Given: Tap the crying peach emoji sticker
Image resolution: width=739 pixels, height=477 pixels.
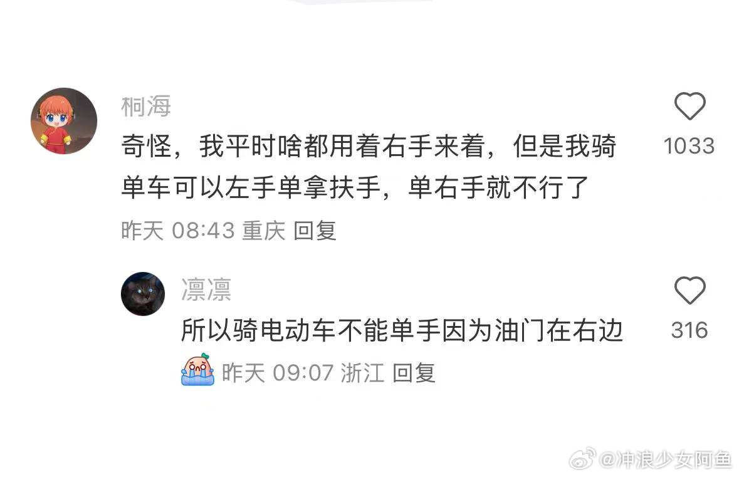Looking at the screenshot, I should tap(198, 370).
